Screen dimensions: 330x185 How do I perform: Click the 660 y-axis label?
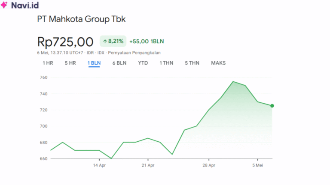[43, 158]
